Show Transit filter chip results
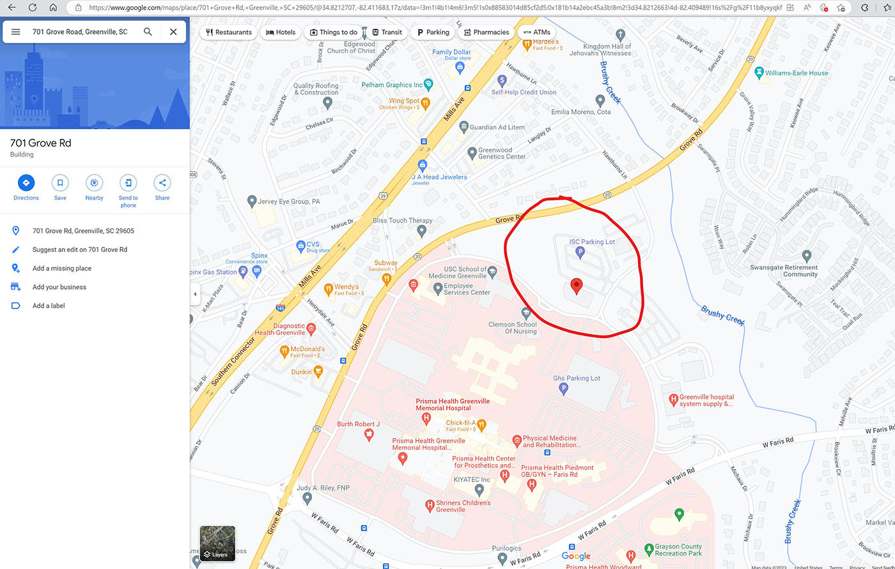Viewport: 895px width, 569px height. (387, 32)
